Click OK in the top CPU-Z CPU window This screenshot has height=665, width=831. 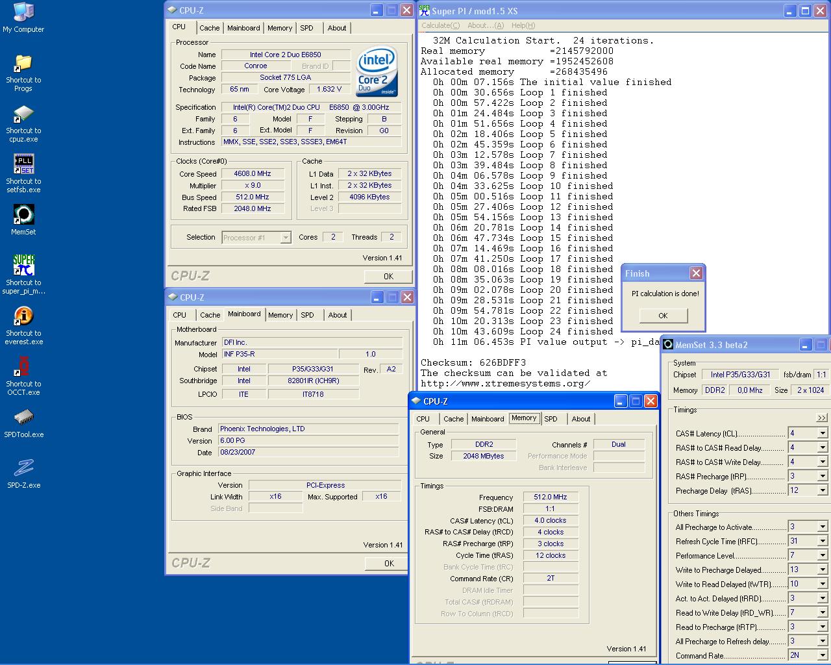pyautogui.click(x=388, y=276)
